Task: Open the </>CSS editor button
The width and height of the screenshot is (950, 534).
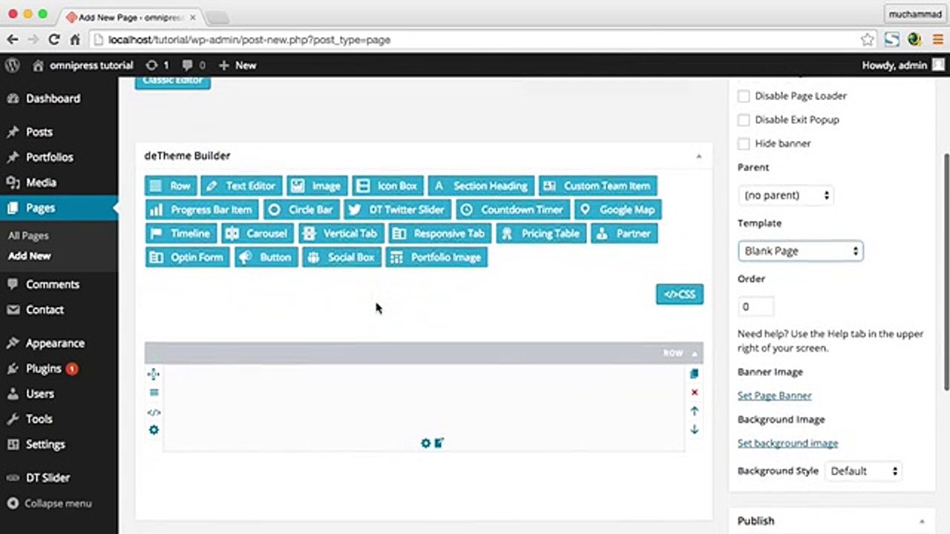Action: (680, 294)
